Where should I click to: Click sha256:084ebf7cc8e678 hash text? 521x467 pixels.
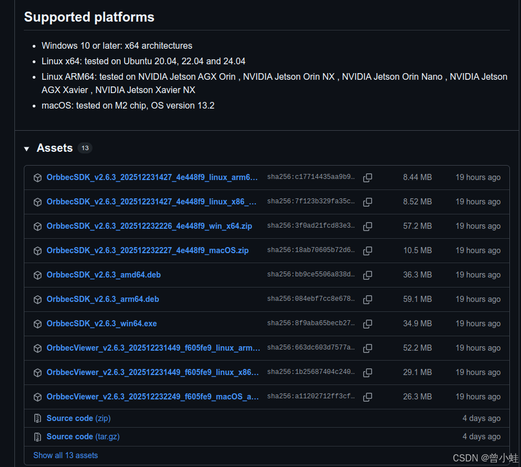311,299
